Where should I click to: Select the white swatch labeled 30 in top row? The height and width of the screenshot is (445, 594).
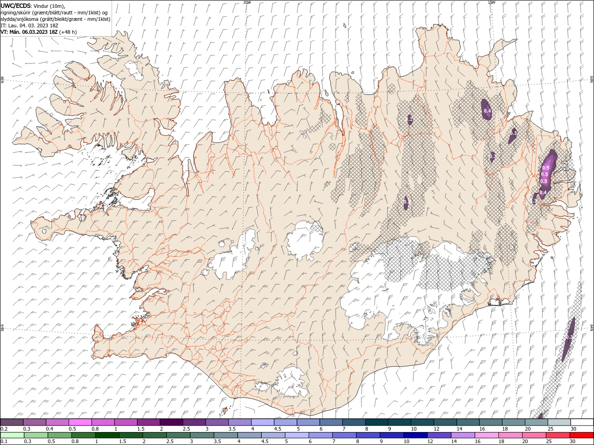pos(582,422)
